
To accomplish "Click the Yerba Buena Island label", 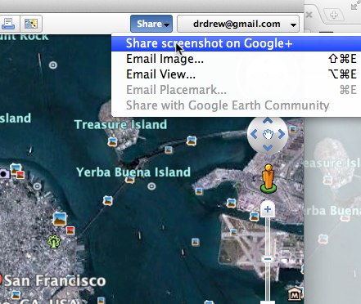I will click(133, 172).
